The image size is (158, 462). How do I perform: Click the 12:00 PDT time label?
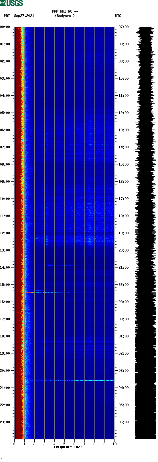point(5,233)
